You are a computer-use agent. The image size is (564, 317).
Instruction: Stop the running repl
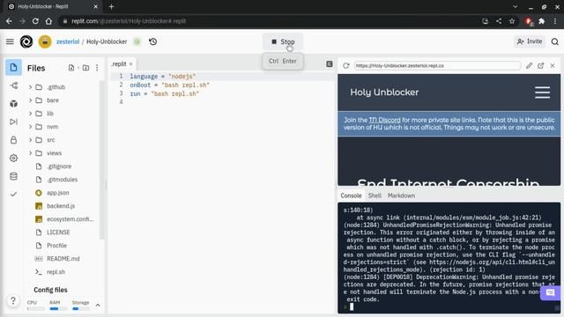click(283, 41)
